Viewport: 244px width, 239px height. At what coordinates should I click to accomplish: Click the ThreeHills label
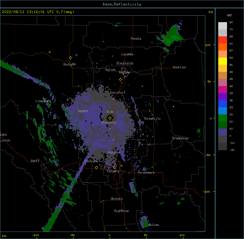[x=152, y=119]
